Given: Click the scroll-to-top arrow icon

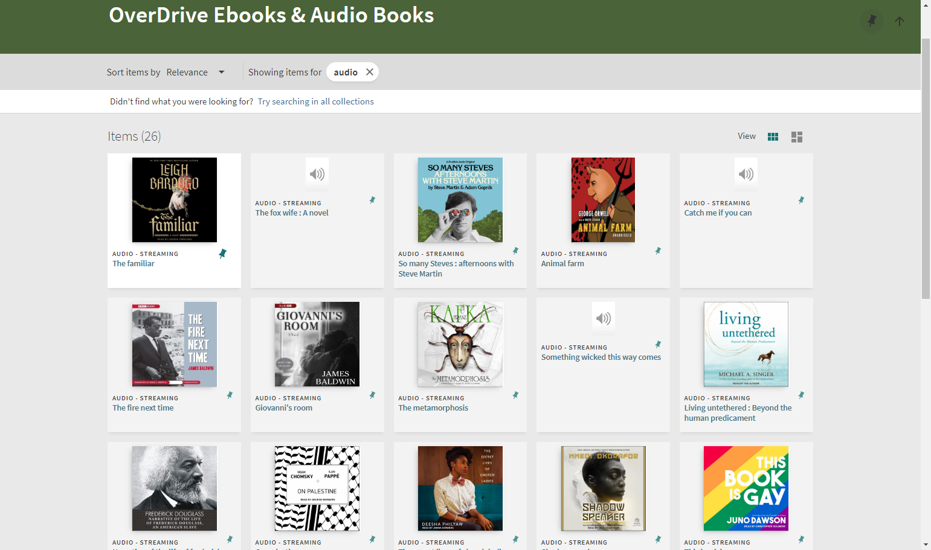Looking at the screenshot, I should [x=900, y=21].
